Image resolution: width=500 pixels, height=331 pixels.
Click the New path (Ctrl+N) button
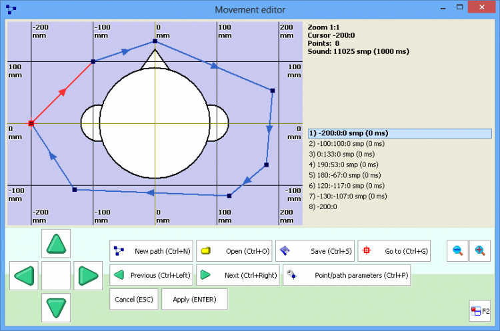point(151,251)
